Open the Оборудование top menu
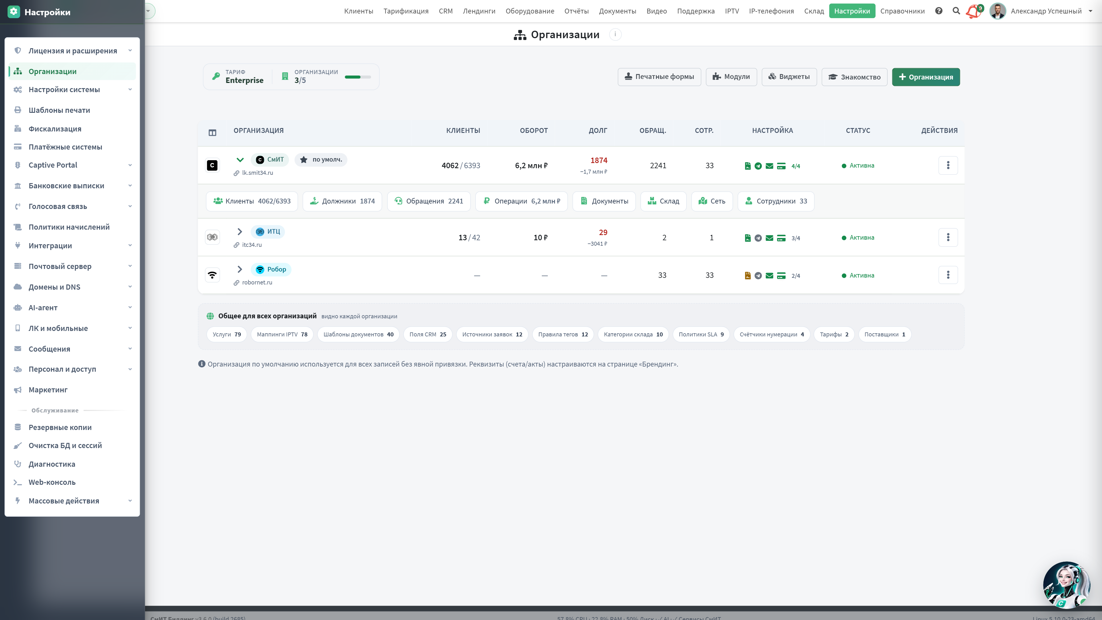The image size is (1102, 620). [x=529, y=11]
